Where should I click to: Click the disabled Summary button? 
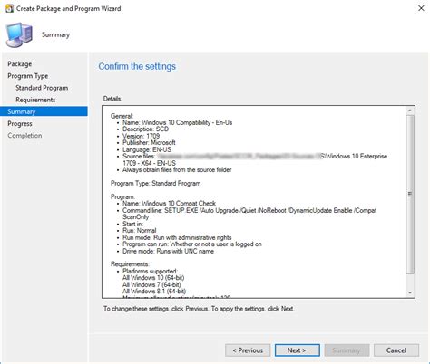(347, 350)
